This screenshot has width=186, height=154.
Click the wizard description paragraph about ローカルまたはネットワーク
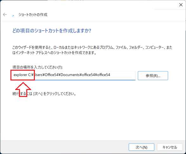pos(92,50)
